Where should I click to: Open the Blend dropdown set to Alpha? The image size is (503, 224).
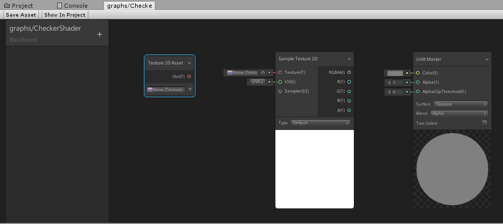(459, 113)
